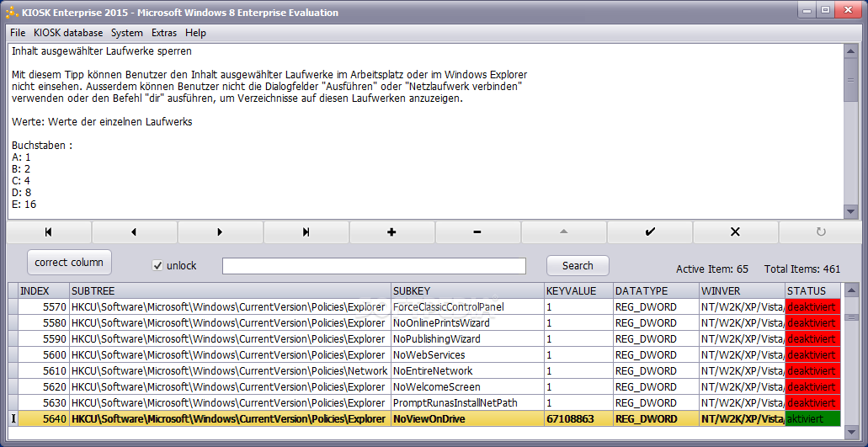Select the PromptRunasInstallNetPath subkey cell
The height and width of the screenshot is (447, 868).
[467, 402]
